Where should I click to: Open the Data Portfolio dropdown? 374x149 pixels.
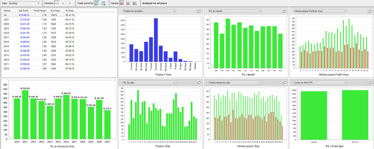pos(24,3)
